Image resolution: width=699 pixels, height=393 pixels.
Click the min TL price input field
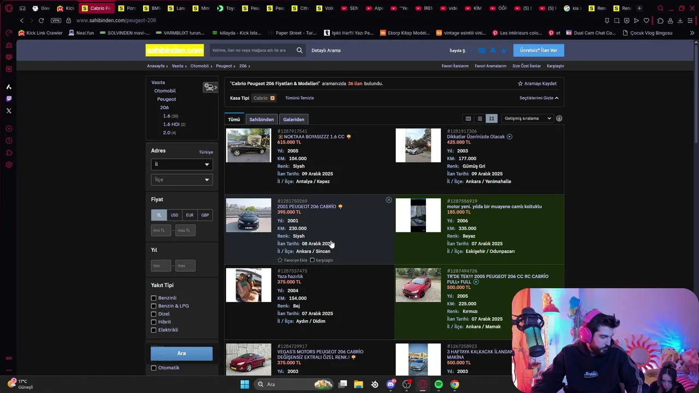(x=161, y=230)
